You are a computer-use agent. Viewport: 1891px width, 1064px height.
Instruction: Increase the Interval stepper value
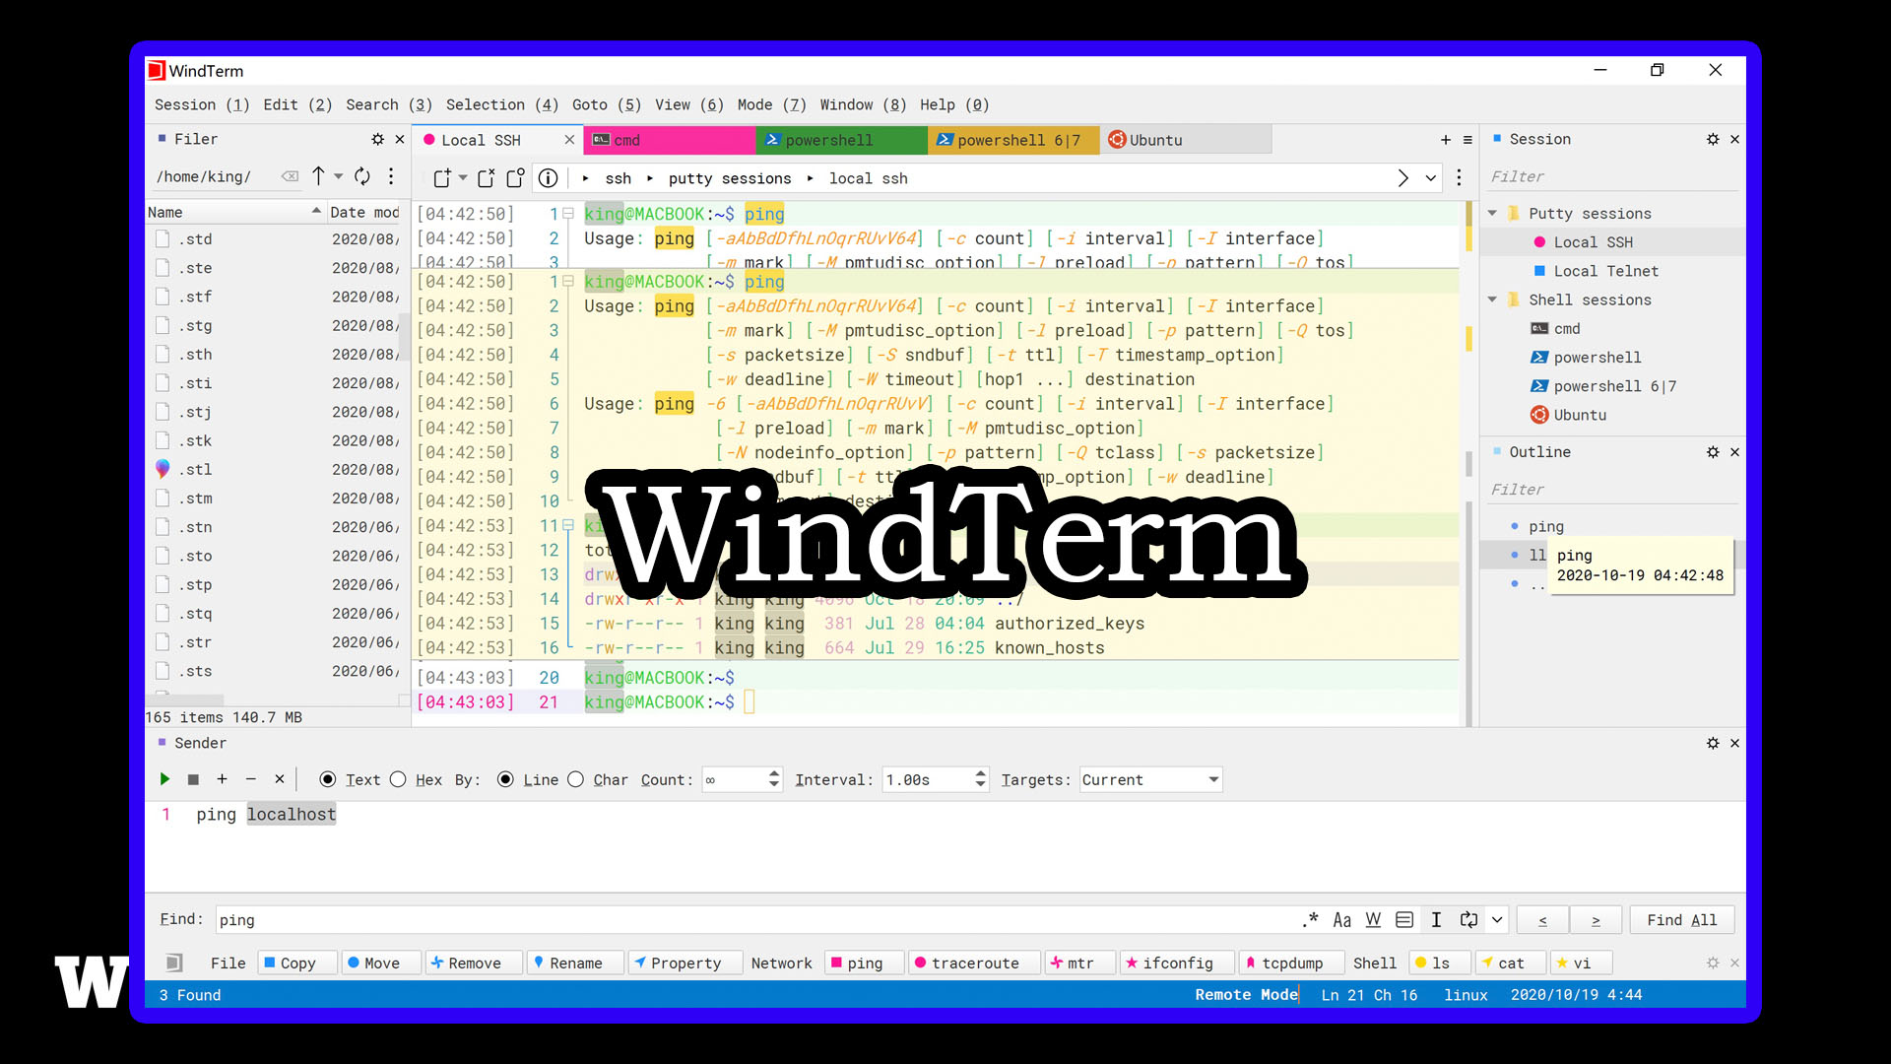[x=980, y=773]
